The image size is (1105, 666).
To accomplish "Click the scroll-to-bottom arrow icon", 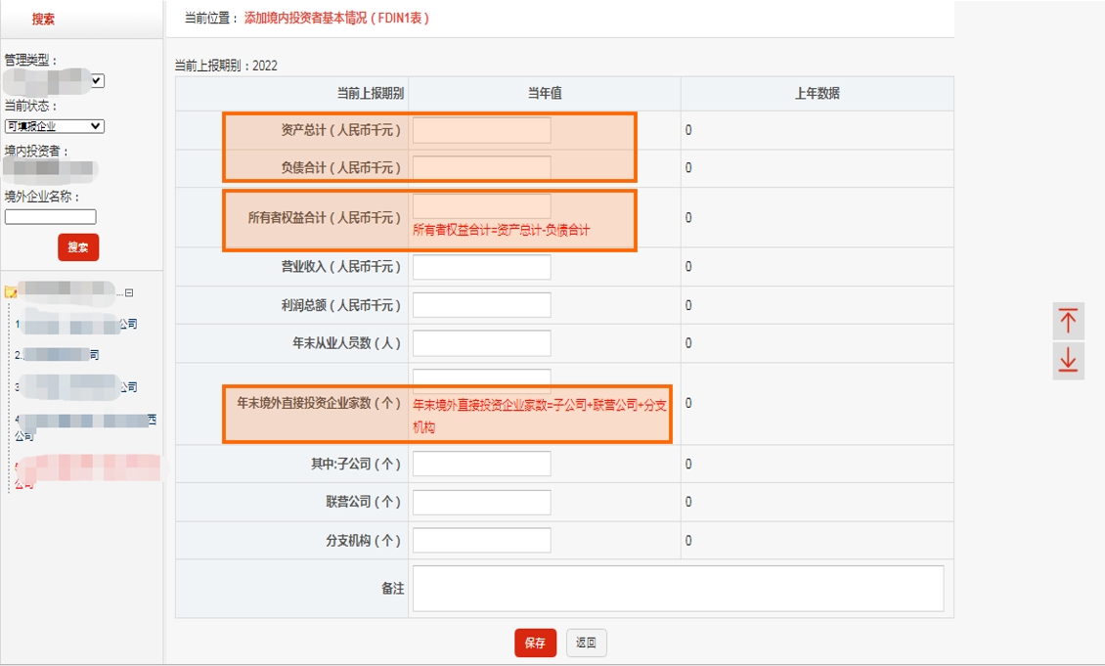I will point(1067,361).
